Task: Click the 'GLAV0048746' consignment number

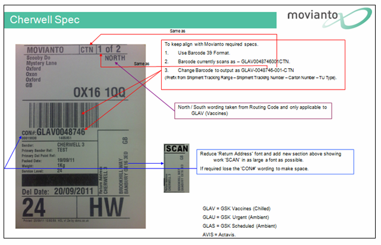Action: tap(61, 132)
